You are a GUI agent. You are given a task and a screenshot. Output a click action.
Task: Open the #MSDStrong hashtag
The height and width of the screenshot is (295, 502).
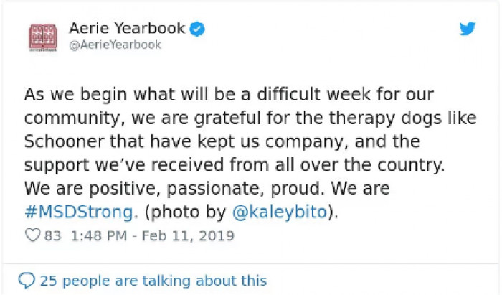(x=78, y=212)
